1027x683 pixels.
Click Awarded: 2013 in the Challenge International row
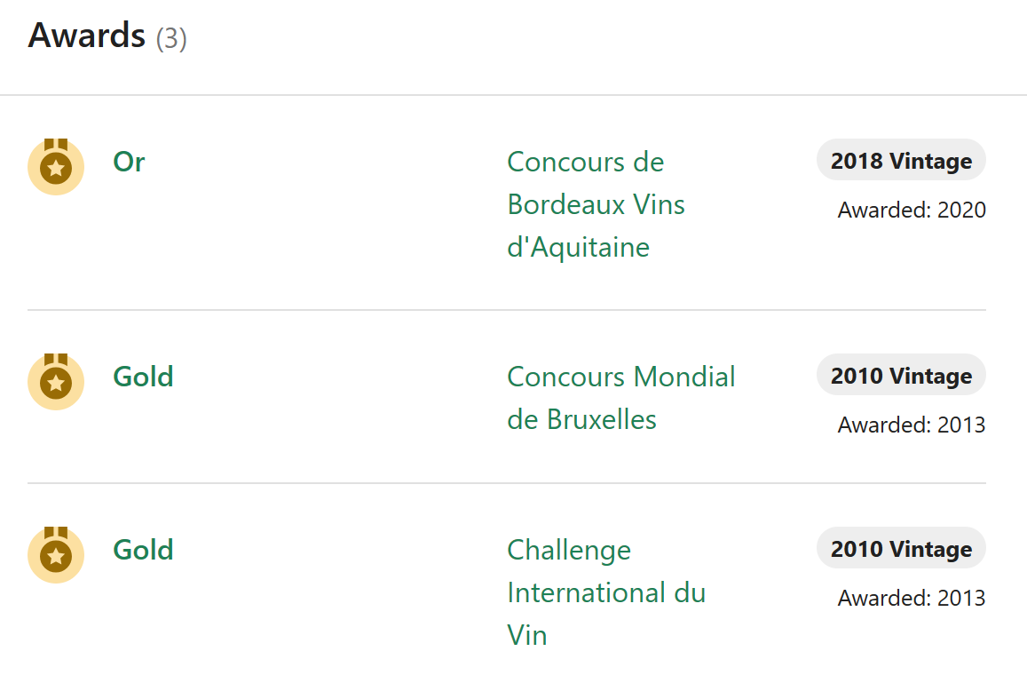[912, 598]
